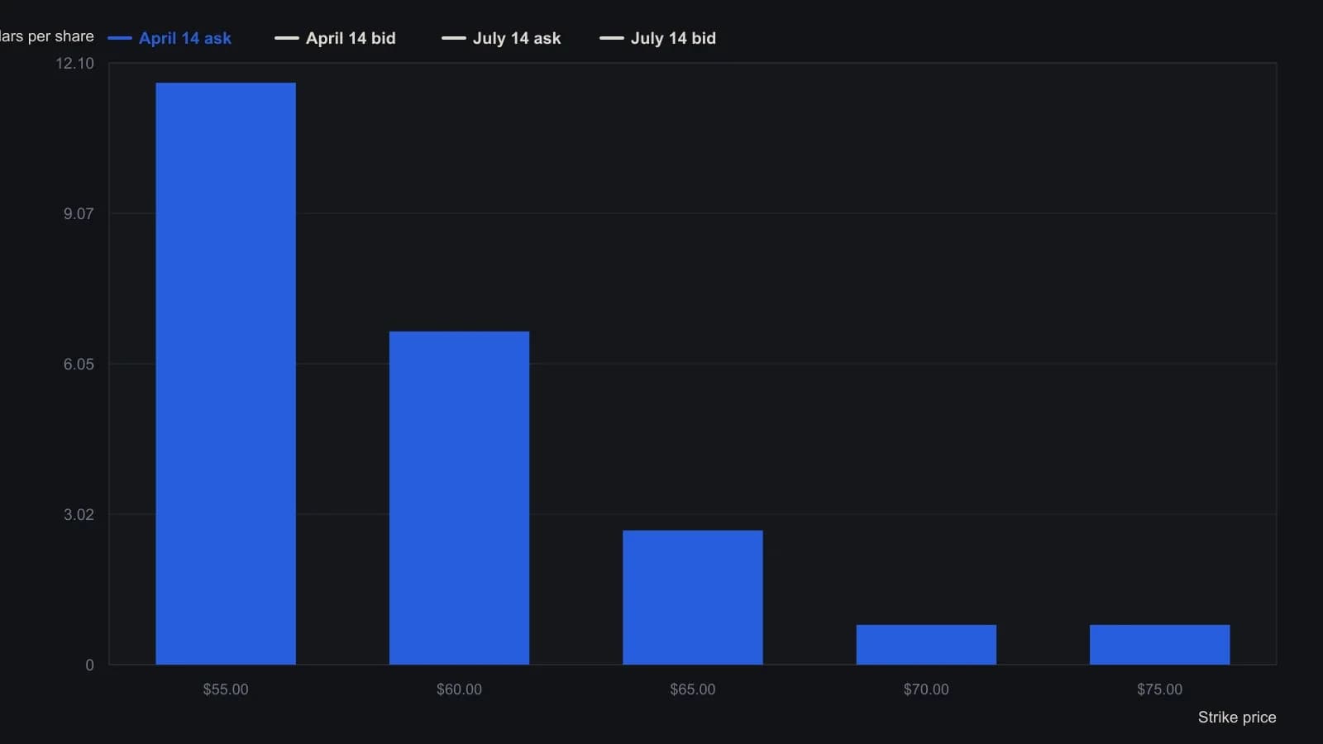Click the 0 y-axis value

89,665
